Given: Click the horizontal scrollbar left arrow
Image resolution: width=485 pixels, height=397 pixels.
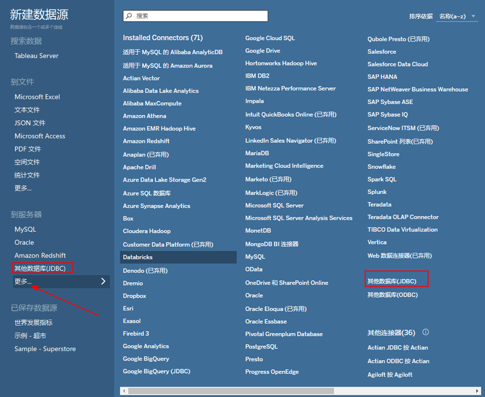Looking at the screenshot, I should 124,391.
